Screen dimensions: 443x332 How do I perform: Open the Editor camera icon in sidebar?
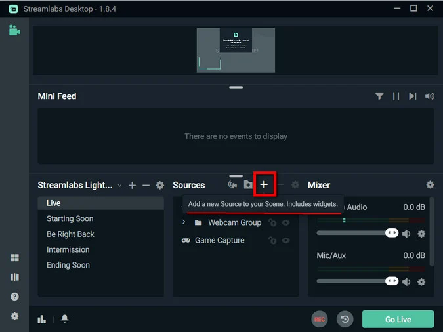(14, 30)
